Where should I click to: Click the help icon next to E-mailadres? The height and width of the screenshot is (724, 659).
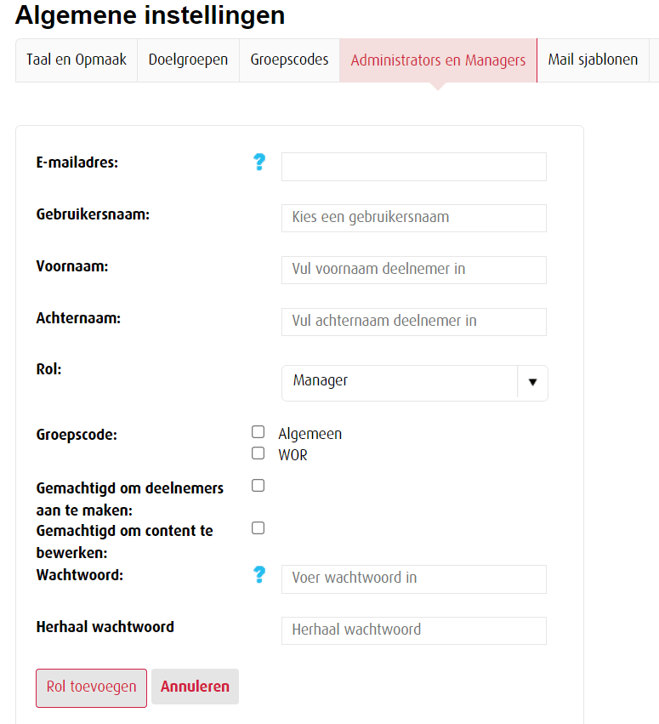[x=260, y=162]
